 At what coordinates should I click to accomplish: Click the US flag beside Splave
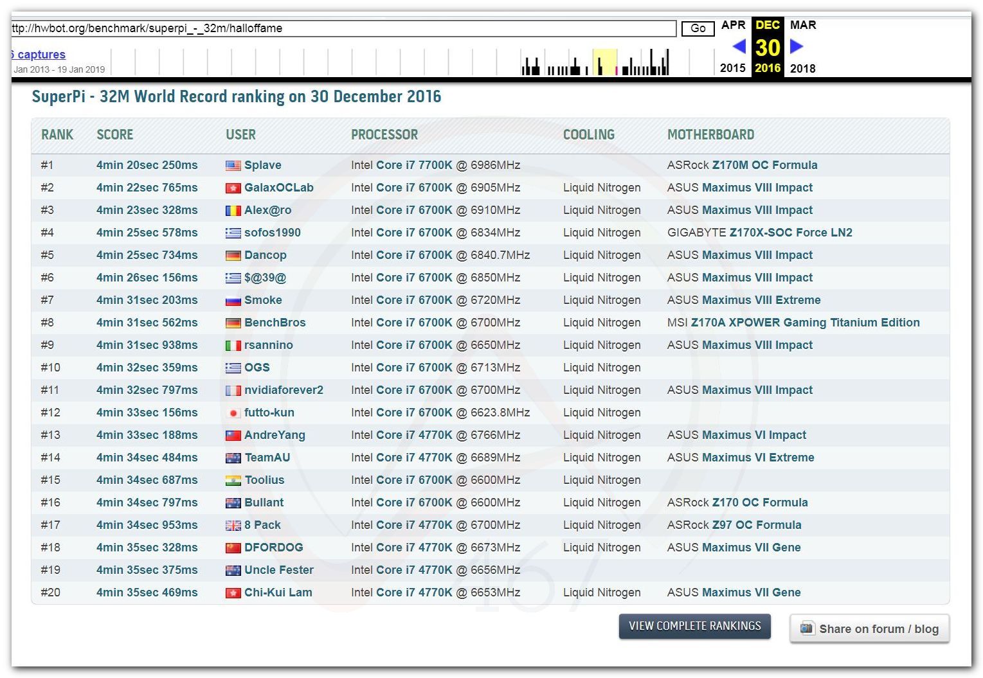[233, 166]
